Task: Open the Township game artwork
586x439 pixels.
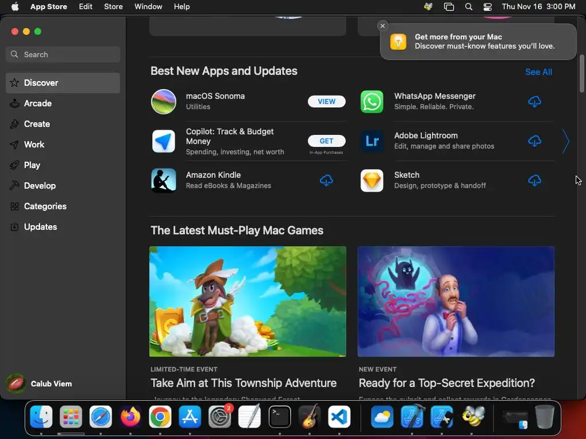Action: (248, 301)
